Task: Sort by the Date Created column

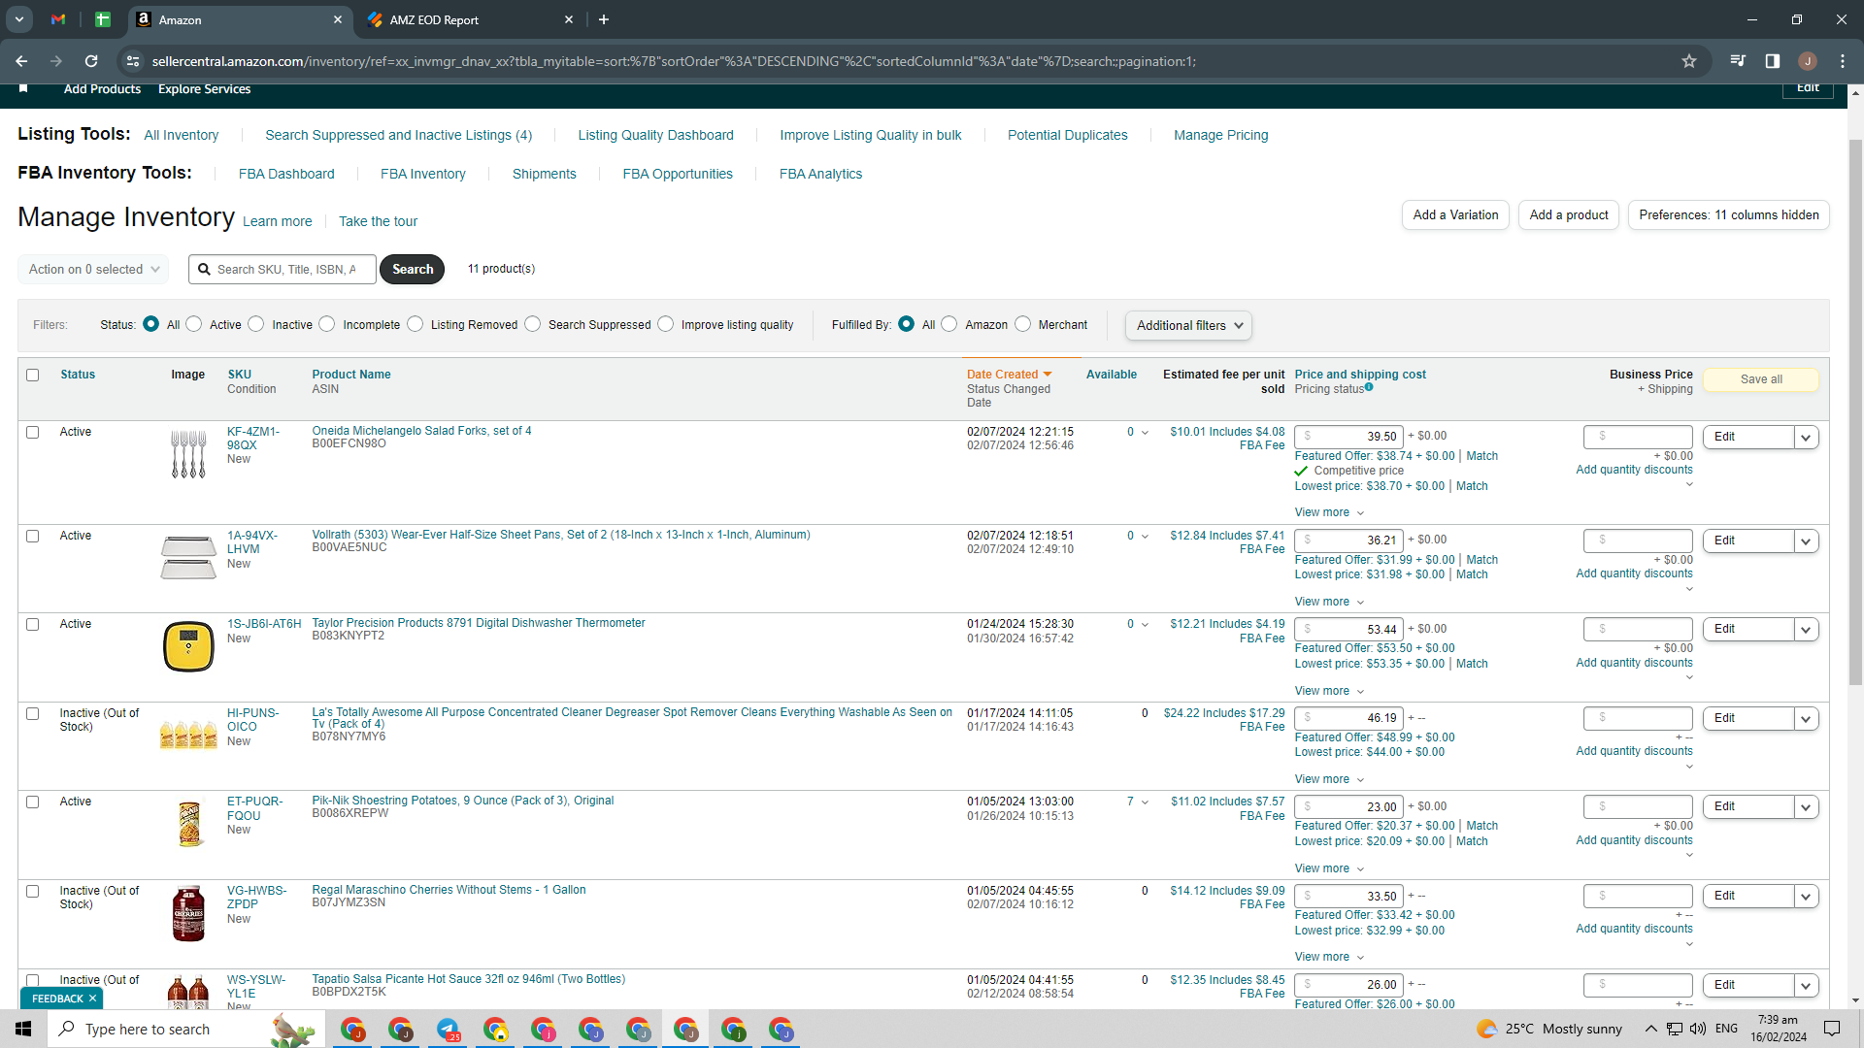Action: [1009, 375]
